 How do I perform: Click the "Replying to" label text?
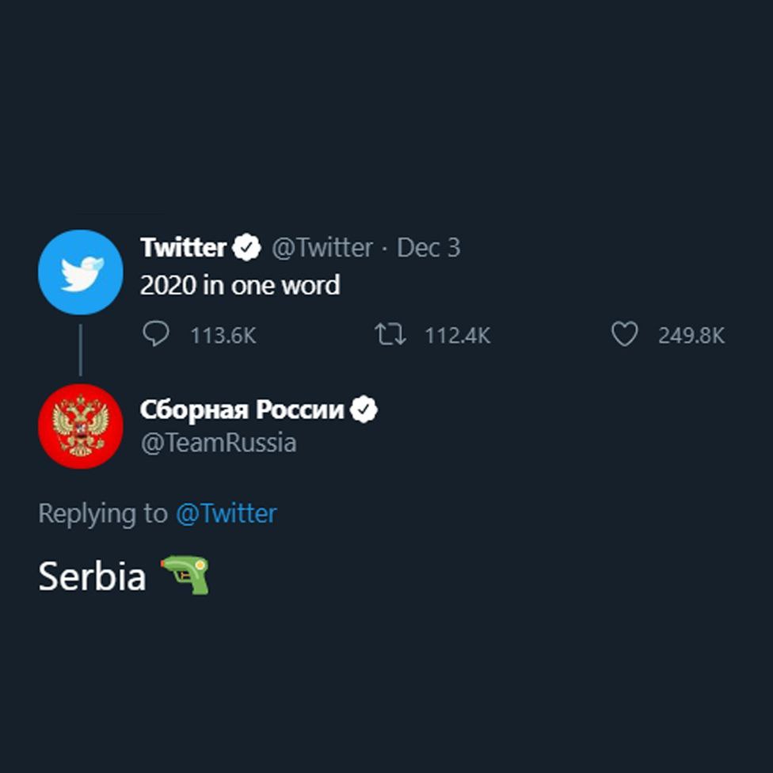(x=103, y=514)
